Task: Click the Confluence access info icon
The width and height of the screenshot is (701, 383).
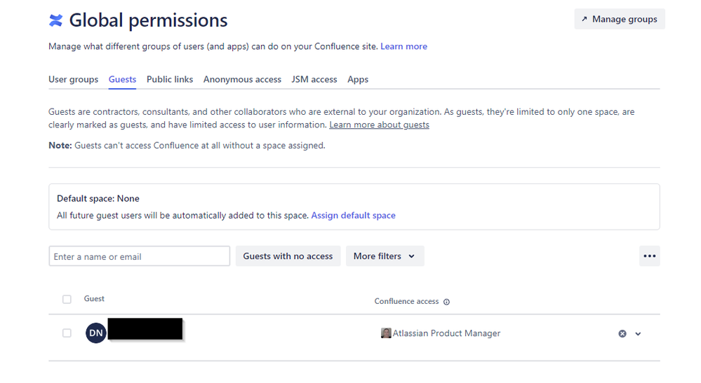Action: [447, 302]
